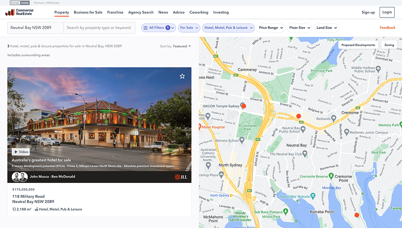The height and width of the screenshot is (228, 402).
Task: Click the May Gibbs' Nutcote map pin
Action: (x=313, y=196)
